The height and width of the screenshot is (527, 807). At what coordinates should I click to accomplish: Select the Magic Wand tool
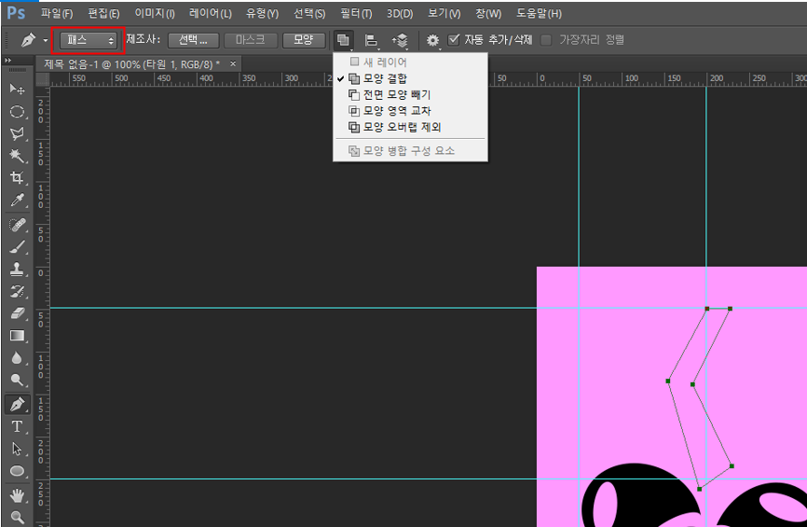[17, 156]
